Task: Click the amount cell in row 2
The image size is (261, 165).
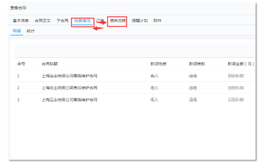Action: click(236, 88)
